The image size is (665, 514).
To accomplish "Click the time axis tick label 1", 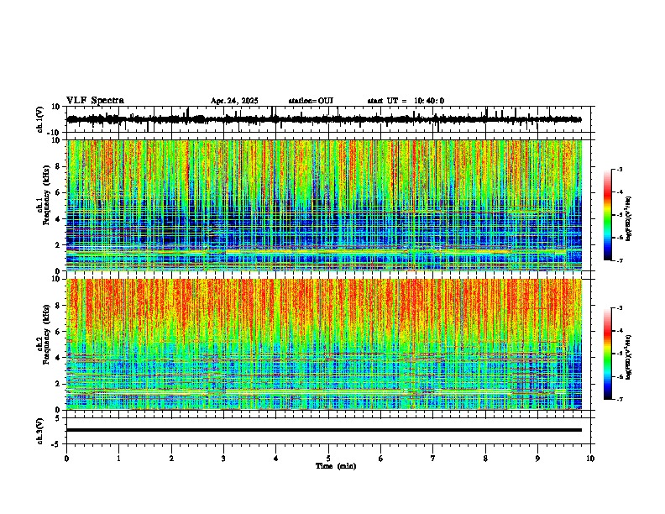I will 118,459.
